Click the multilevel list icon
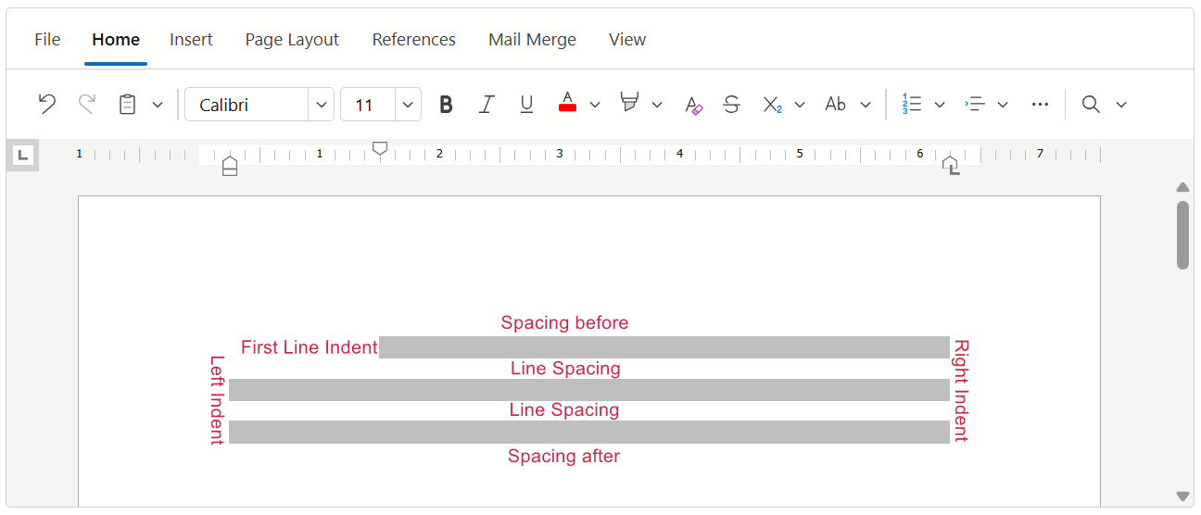The width and height of the screenshot is (1201, 515). tap(975, 105)
